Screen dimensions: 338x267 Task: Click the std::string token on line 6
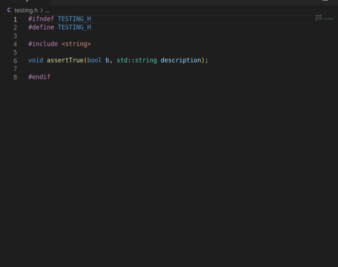tap(137, 60)
